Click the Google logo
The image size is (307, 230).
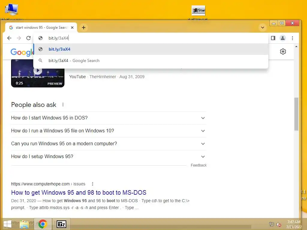(x=22, y=52)
